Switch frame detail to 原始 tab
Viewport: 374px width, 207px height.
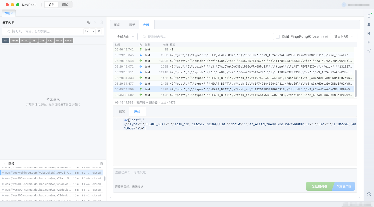[x=137, y=112]
